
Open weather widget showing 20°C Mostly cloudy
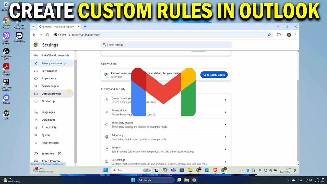[x=43, y=170]
